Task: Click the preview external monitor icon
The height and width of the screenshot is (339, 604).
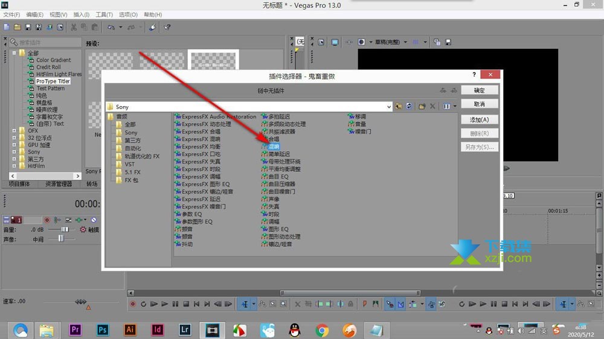Action: (x=335, y=42)
